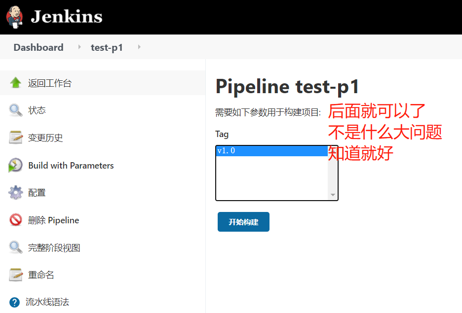Click the gear icon next to 配置
The width and height of the screenshot is (462, 313).
(x=16, y=193)
